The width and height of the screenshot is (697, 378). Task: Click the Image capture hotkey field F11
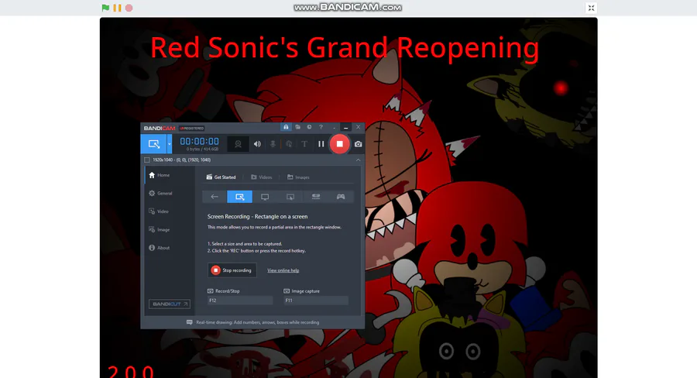point(316,301)
